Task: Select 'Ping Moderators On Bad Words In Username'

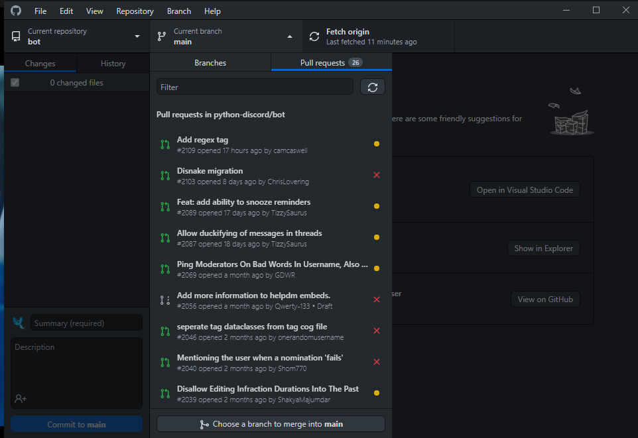Action: click(x=271, y=269)
